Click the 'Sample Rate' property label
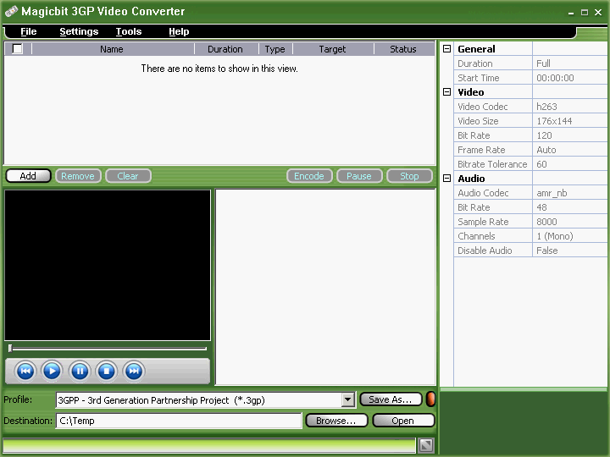This screenshot has height=457, width=610. pos(483,222)
